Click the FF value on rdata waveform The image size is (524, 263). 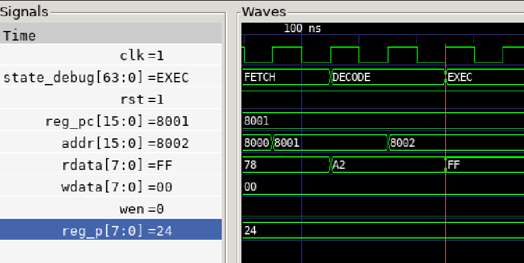click(x=454, y=165)
